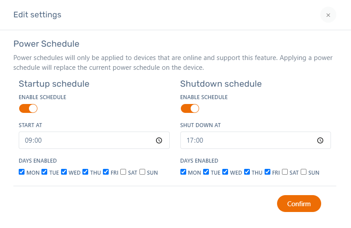Check SAT in Shutdown schedule days
351x228 pixels.
pyautogui.click(x=285, y=172)
